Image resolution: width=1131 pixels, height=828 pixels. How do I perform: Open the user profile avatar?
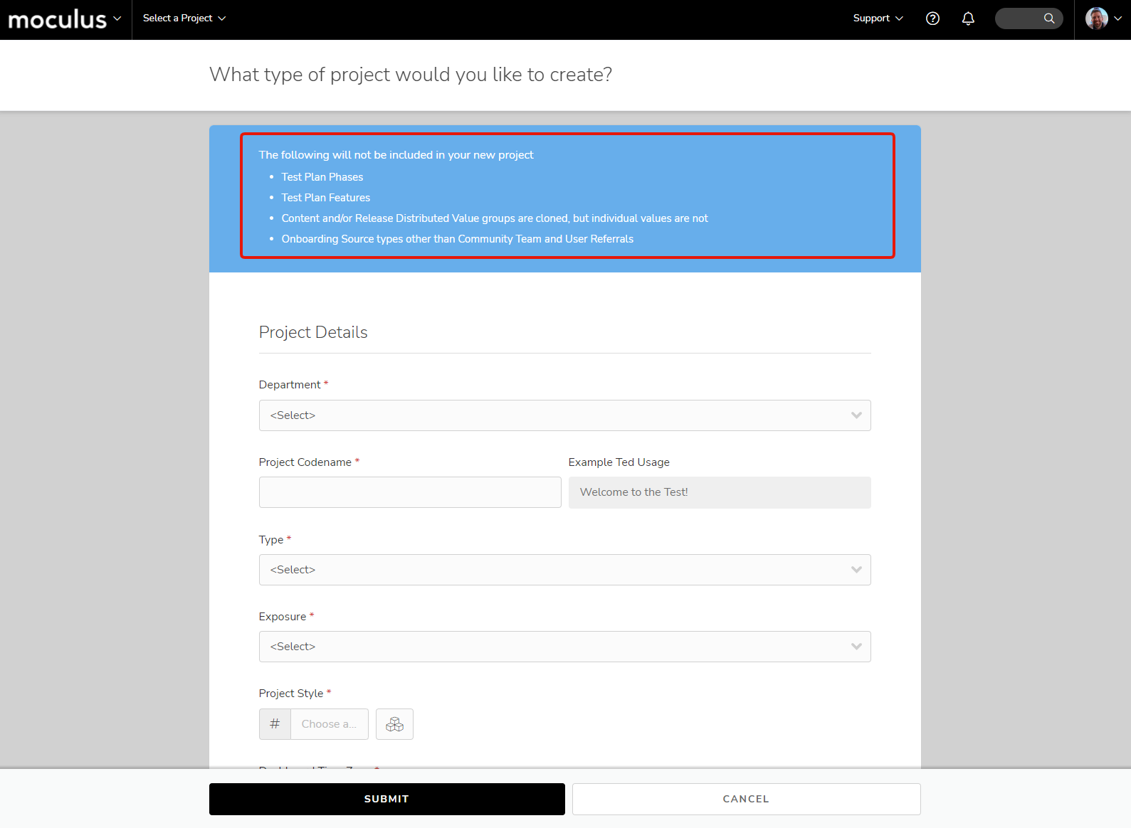[x=1096, y=18]
